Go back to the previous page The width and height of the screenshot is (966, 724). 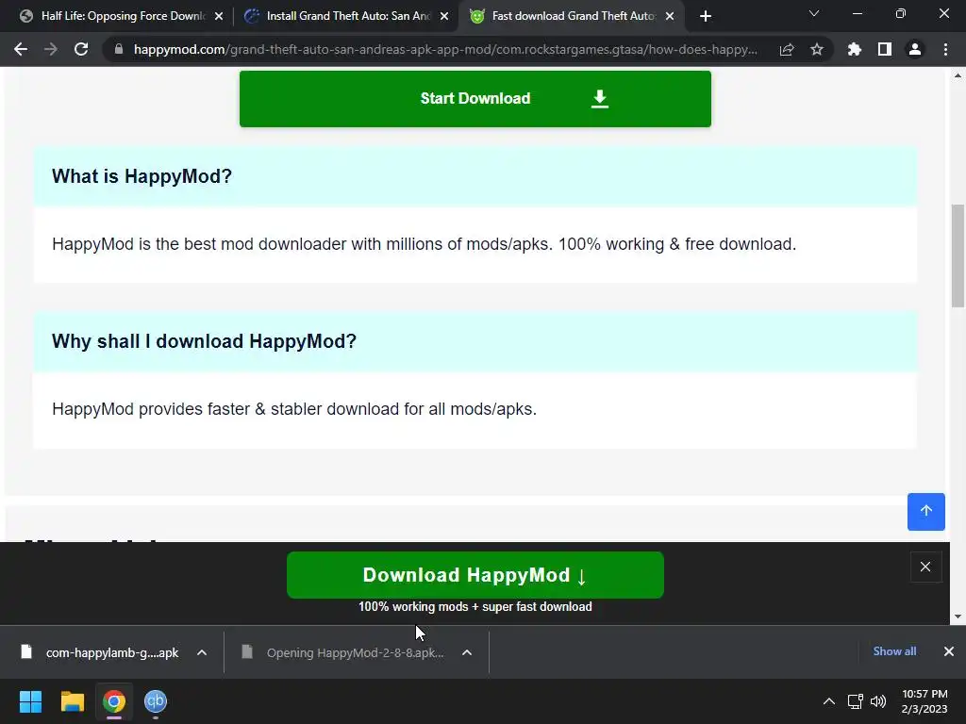click(x=21, y=49)
